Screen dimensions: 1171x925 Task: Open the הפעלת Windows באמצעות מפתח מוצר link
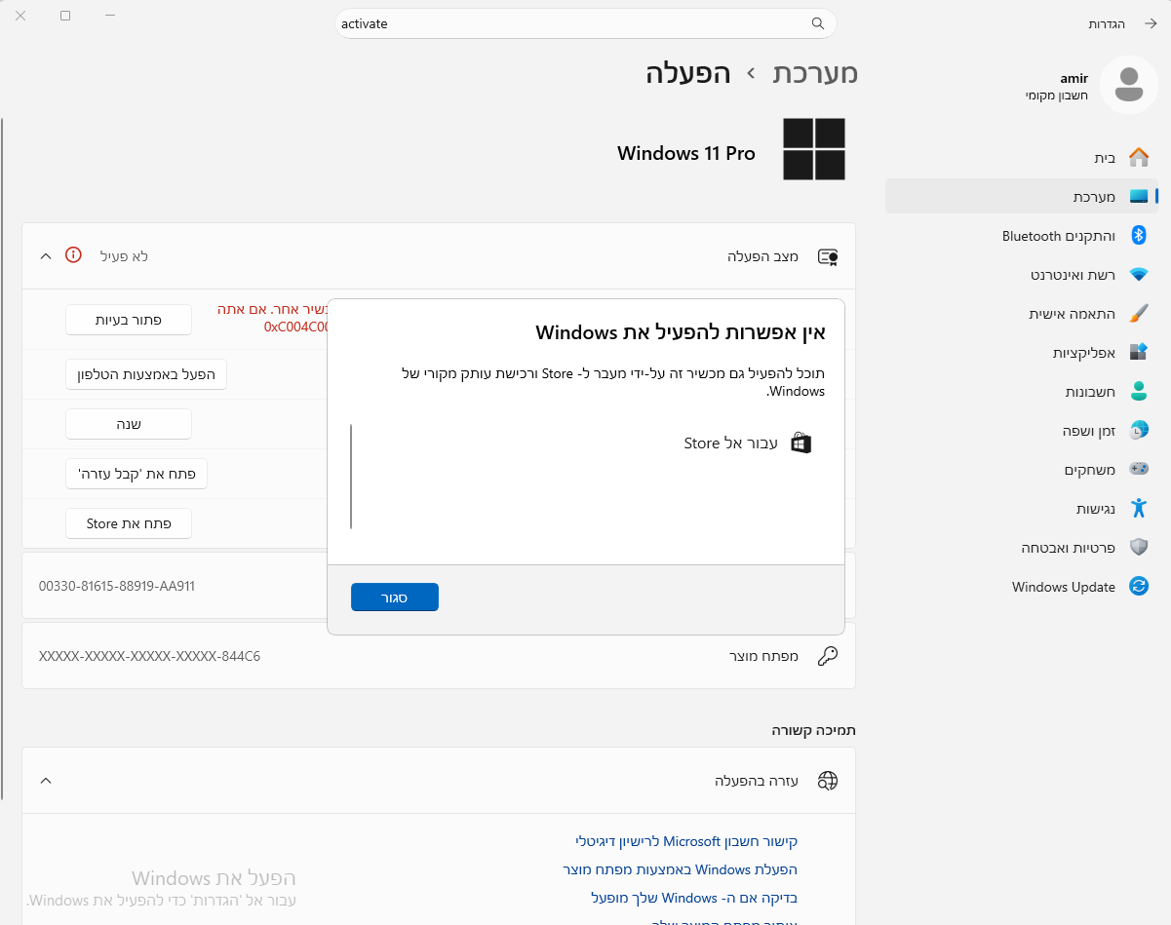click(681, 869)
